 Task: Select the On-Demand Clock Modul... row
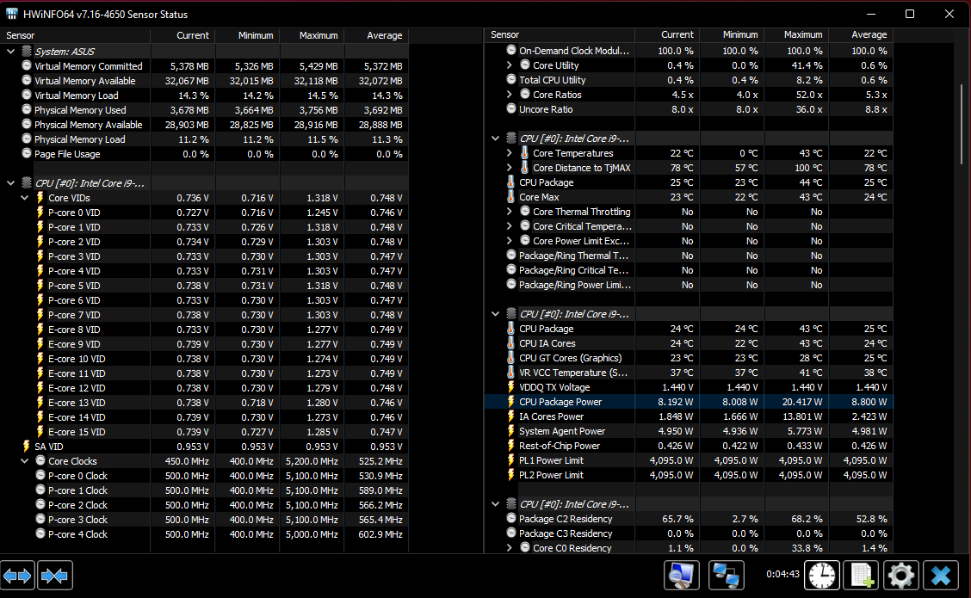coord(689,51)
